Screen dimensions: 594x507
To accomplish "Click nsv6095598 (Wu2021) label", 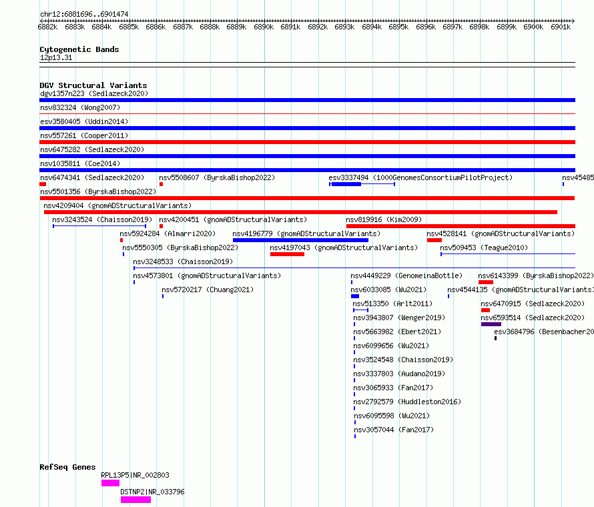I will coord(392,416).
